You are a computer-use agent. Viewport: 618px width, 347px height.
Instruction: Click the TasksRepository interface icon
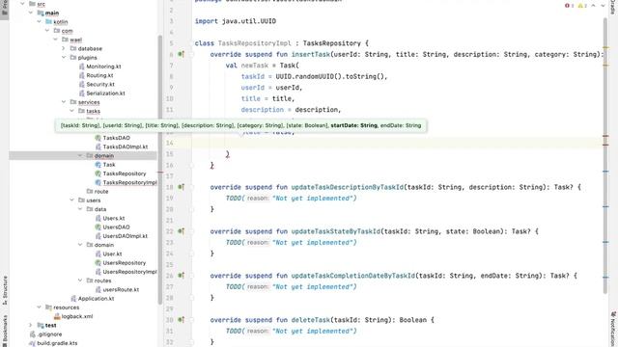(x=98, y=173)
